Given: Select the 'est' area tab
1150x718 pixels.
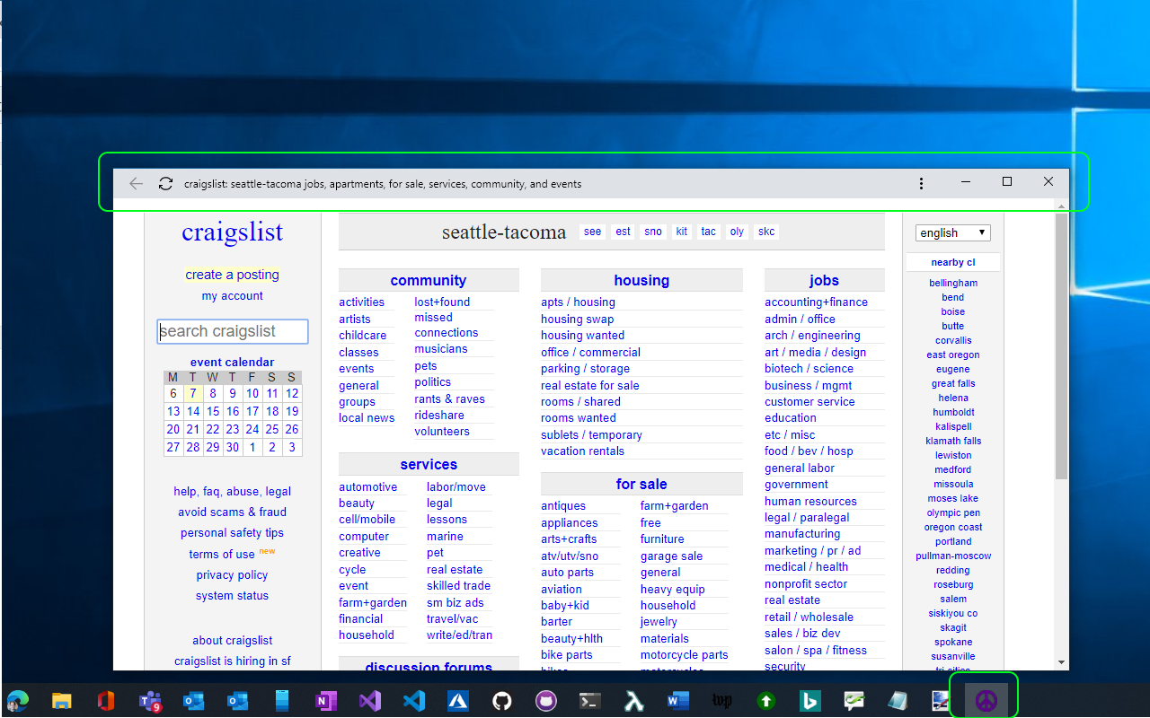Looking at the screenshot, I should point(623,232).
